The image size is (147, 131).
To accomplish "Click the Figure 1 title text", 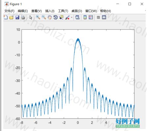I will tap(16, 4).
